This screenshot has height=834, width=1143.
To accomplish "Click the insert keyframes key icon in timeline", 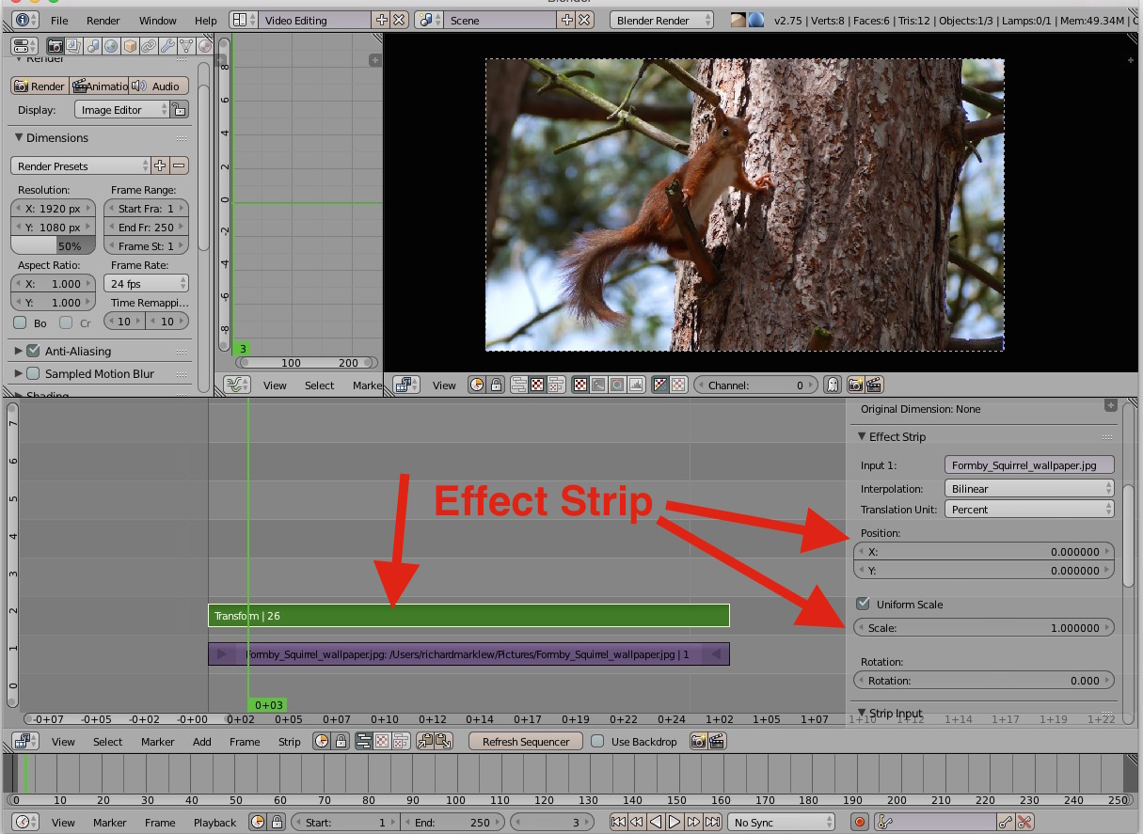I will [1006, 822].
